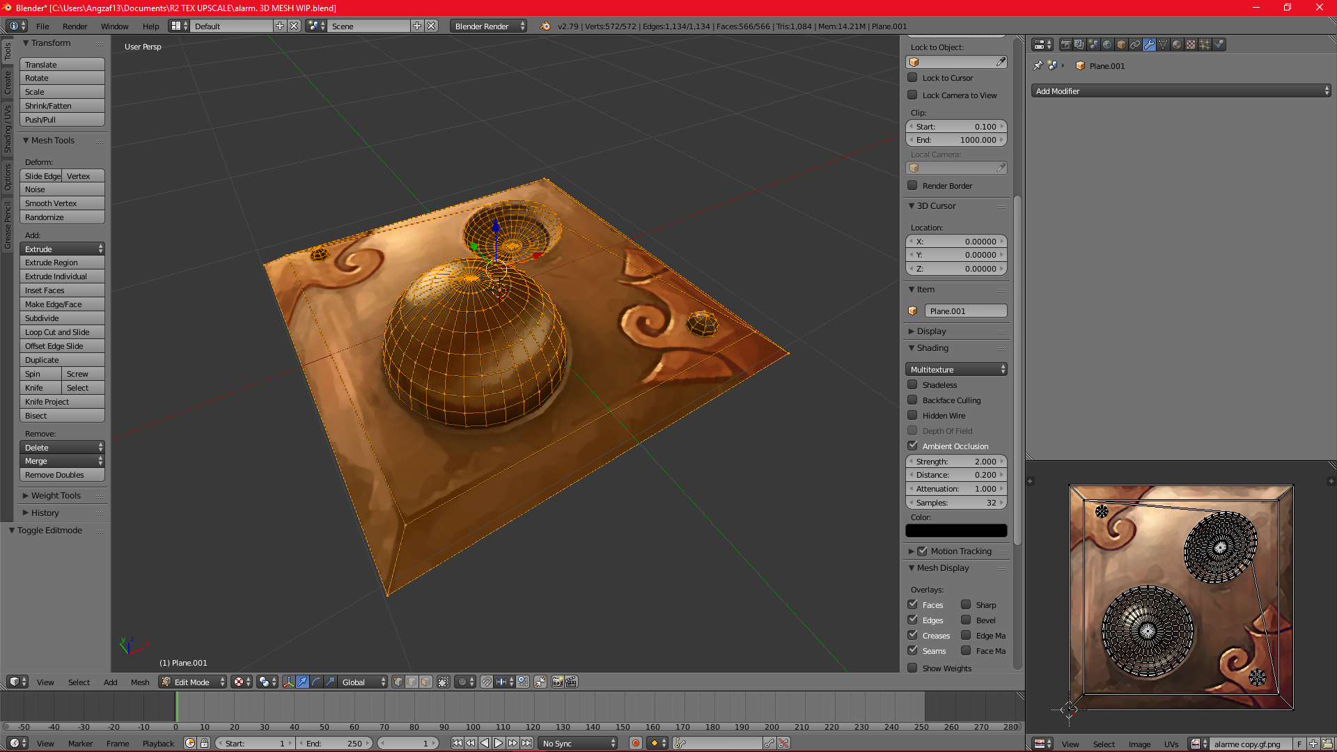The image size is (1337, 752).
Task: Open the Render properties camera tab
Action: pos(1065,45)
